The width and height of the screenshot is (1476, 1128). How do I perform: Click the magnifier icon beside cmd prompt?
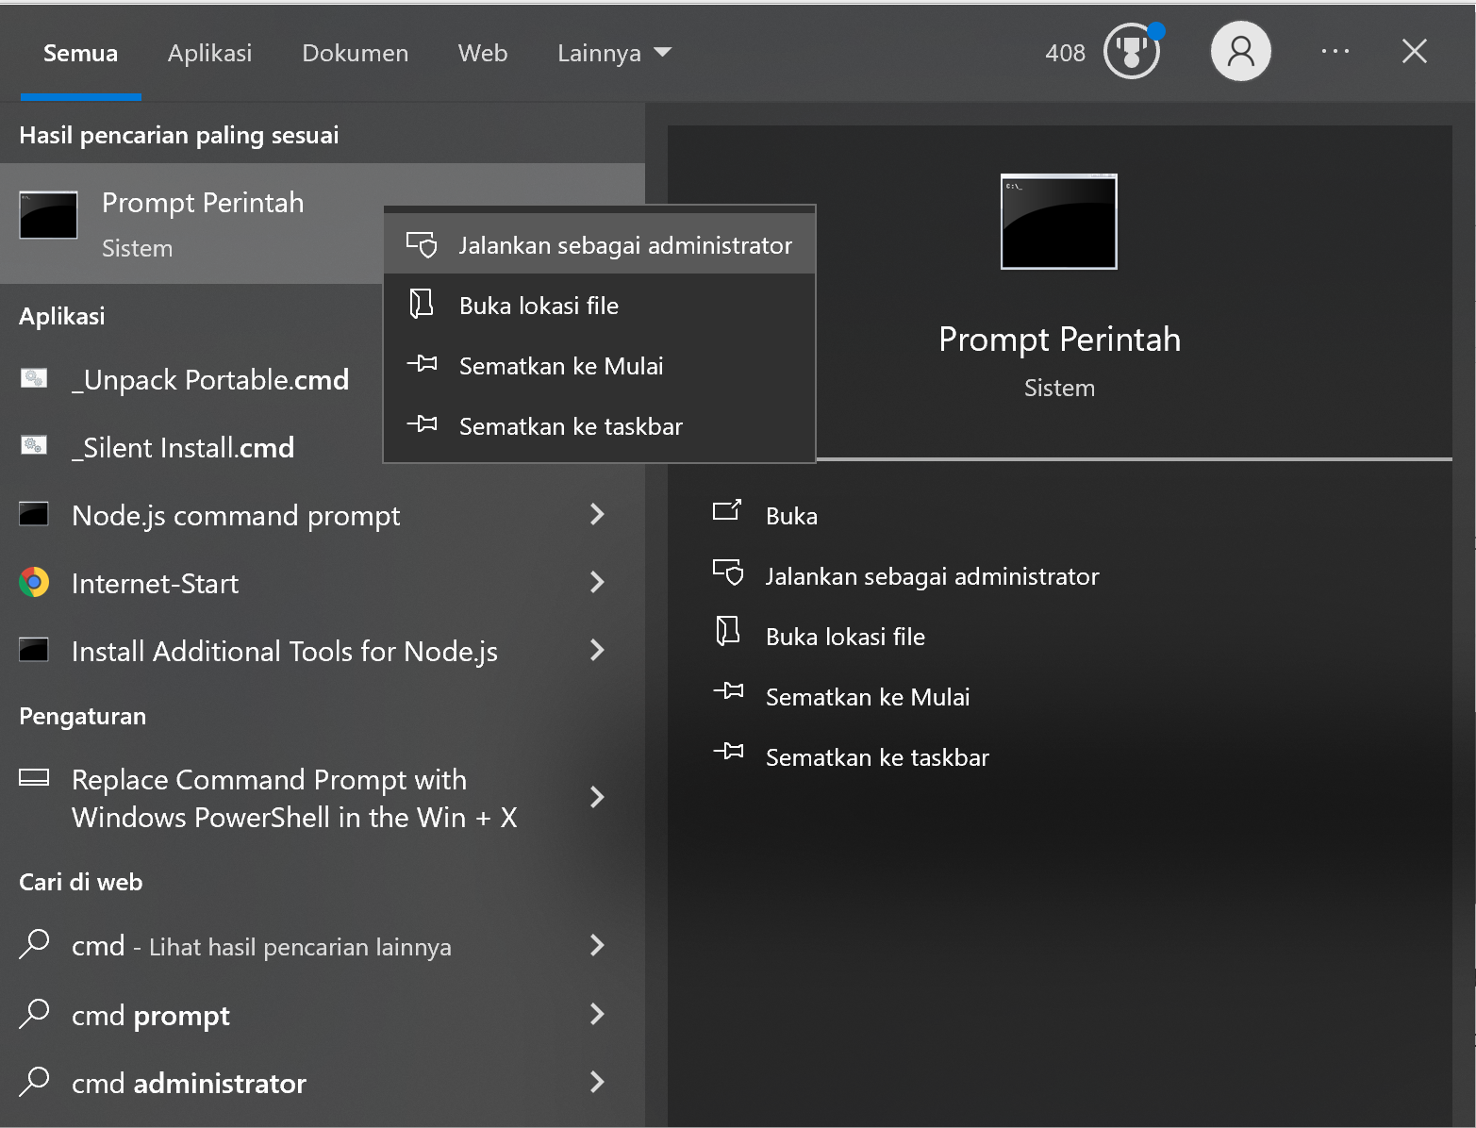coord(34,1013)
